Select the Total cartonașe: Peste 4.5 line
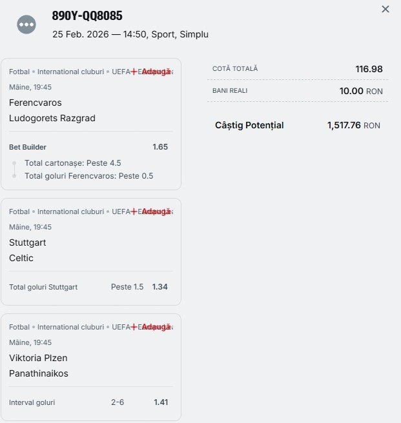401x423 pixels. pyautogui.click(x=73, y=163)
